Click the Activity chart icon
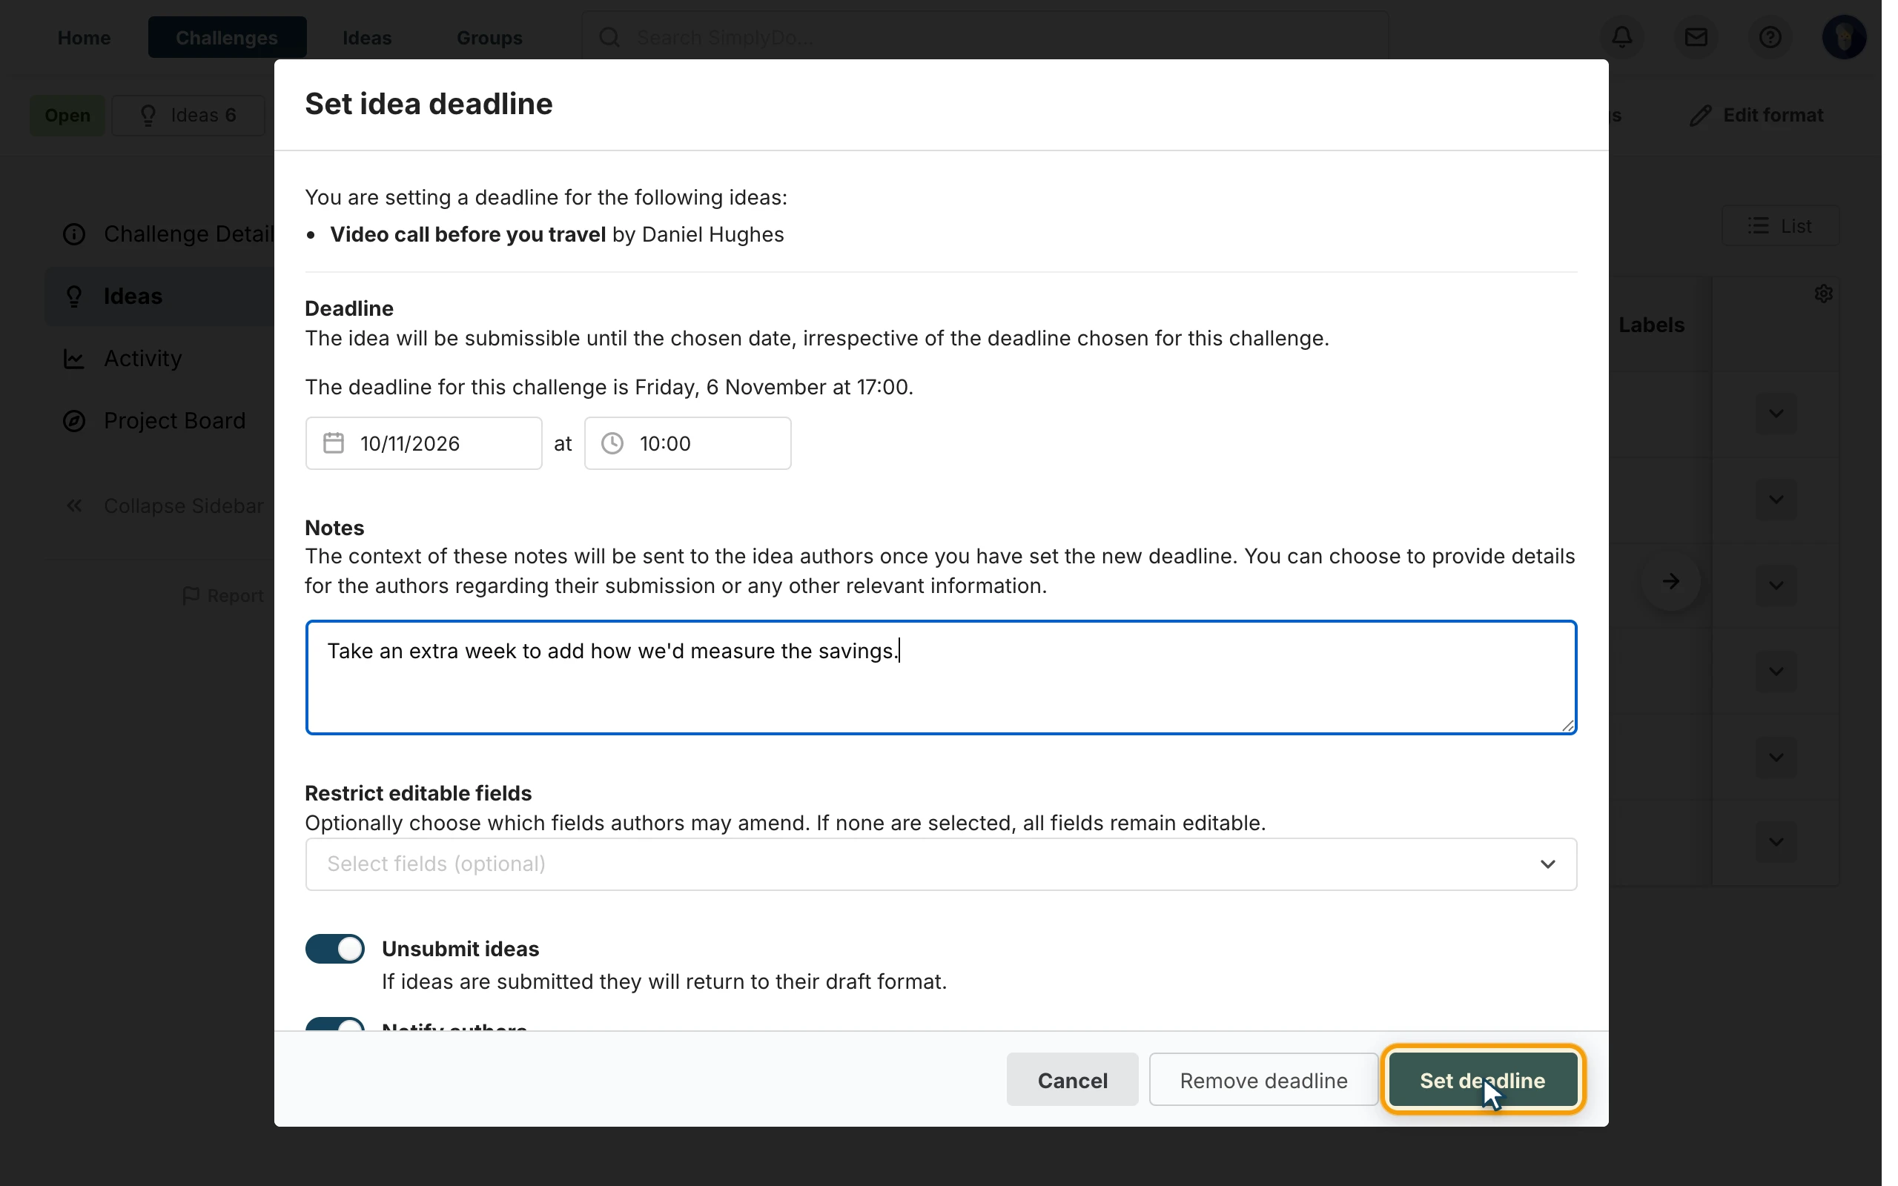Image resolution: width=1898 pixels, height=1186 pixels. 73,359
